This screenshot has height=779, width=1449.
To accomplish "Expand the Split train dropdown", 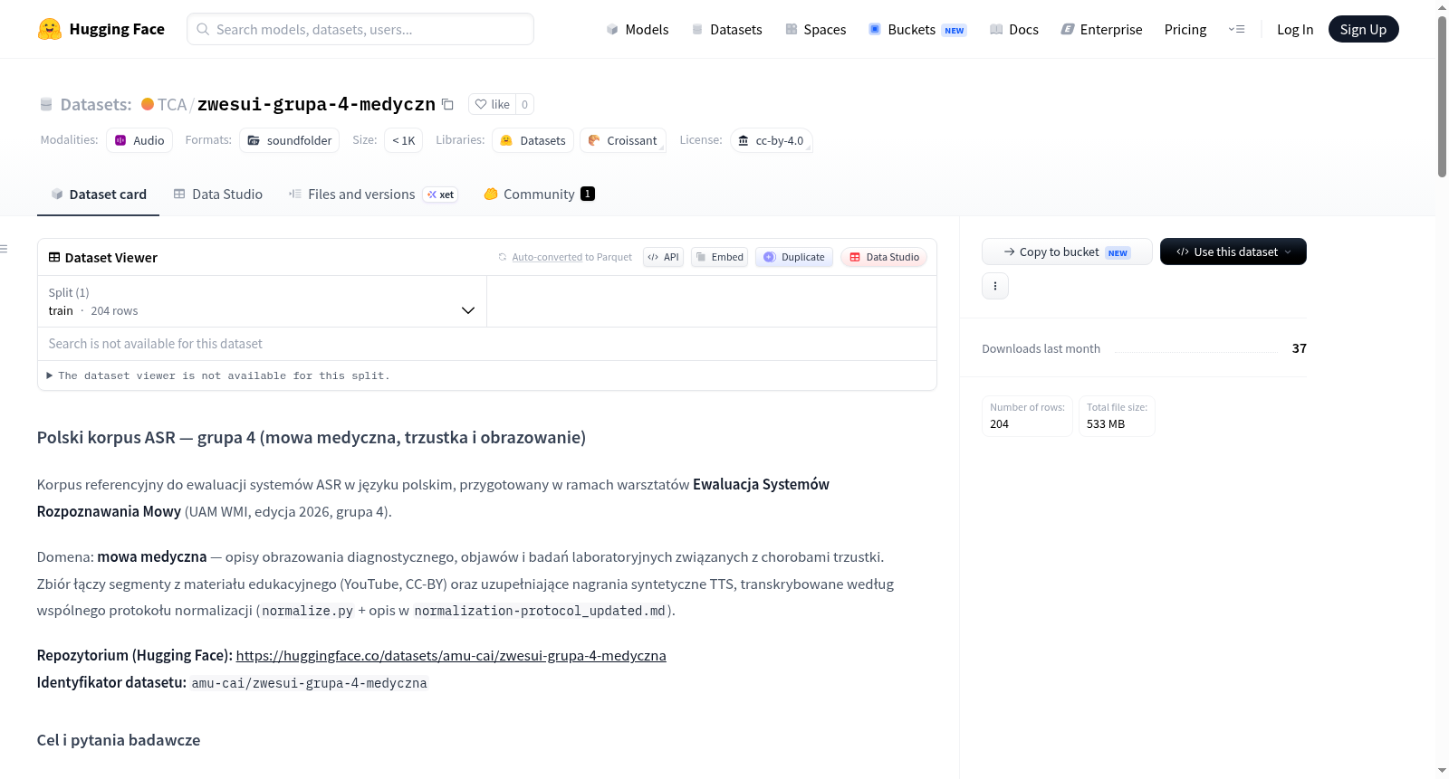I will point(262,301).
